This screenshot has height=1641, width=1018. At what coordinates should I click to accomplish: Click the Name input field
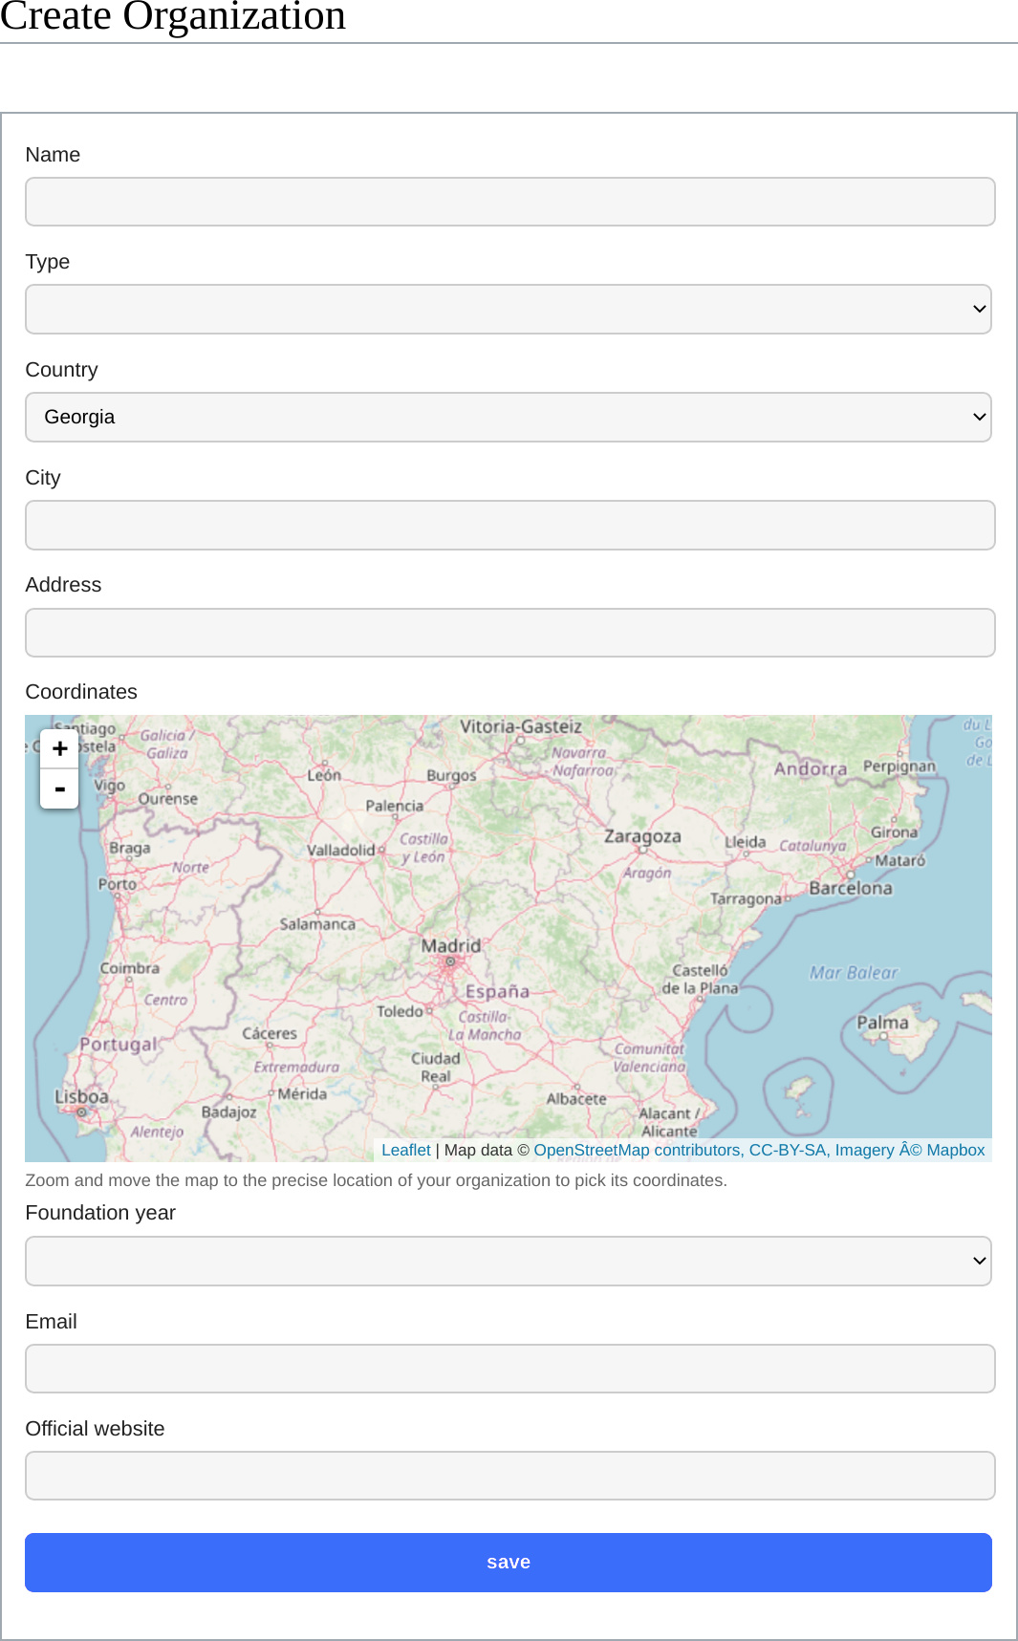[x=509, y=202]
